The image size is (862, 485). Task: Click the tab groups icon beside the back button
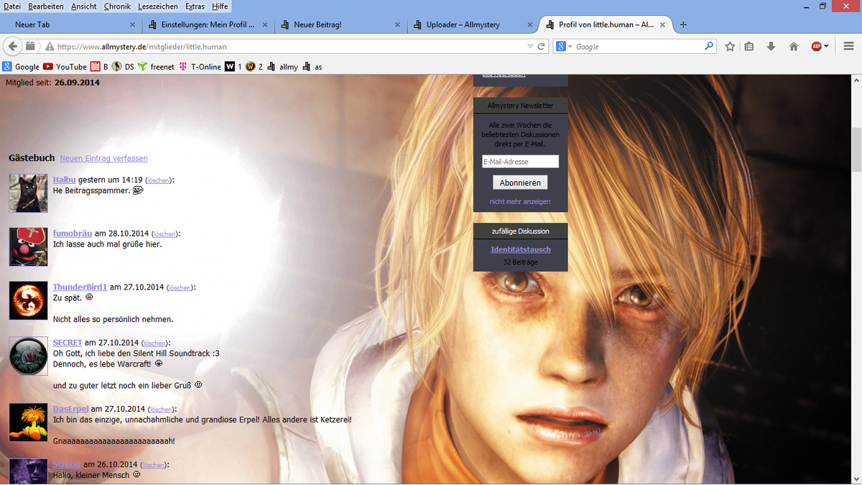coord(31,47)
